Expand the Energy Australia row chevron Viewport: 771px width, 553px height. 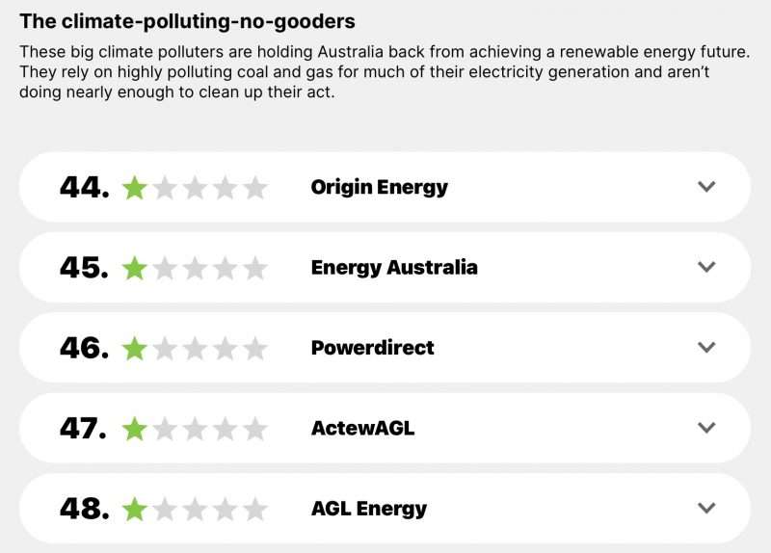(x=706, y=267)
